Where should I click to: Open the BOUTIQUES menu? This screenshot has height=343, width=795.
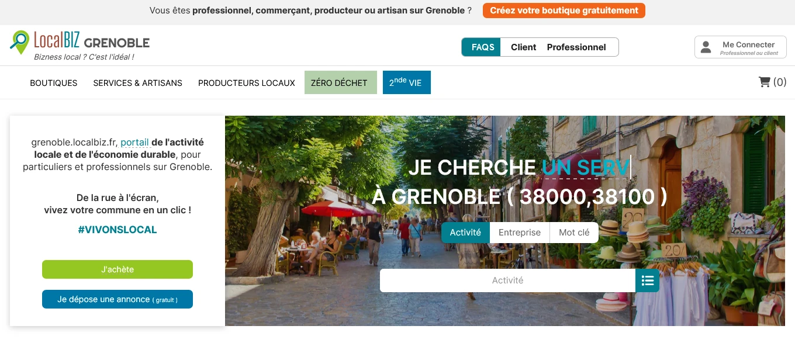[x=54, y=83]
